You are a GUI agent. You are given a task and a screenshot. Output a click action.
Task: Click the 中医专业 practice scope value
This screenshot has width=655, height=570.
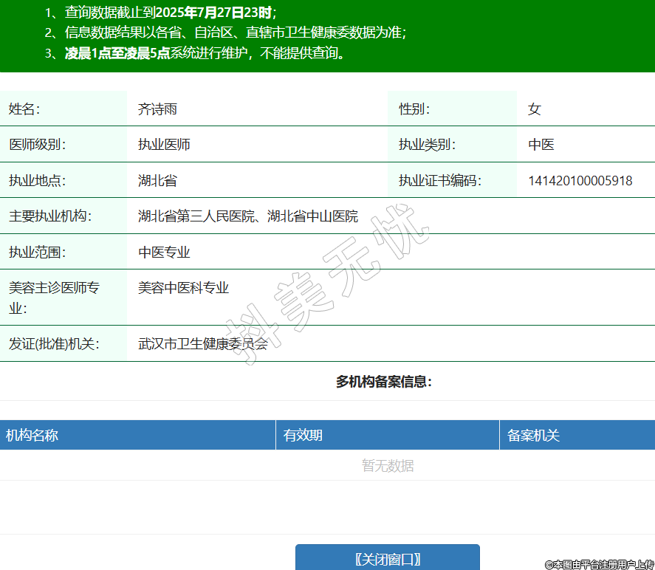(164, 253)
